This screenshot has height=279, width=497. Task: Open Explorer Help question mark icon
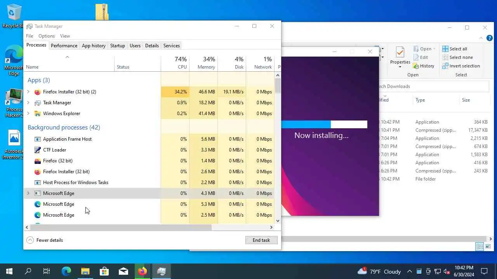(490, 38)
